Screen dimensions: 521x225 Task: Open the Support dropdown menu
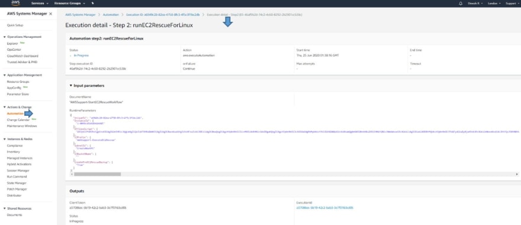click(x=512, y=4)
